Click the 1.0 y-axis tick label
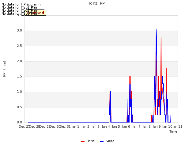This screenshot has height=147, width=196. (x=20, y=92)
